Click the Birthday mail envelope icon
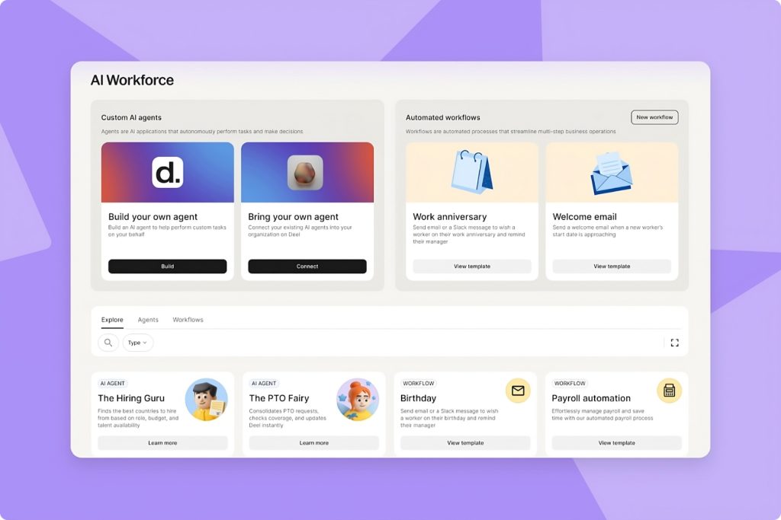781x520 pixels. (x=518, y=391)
